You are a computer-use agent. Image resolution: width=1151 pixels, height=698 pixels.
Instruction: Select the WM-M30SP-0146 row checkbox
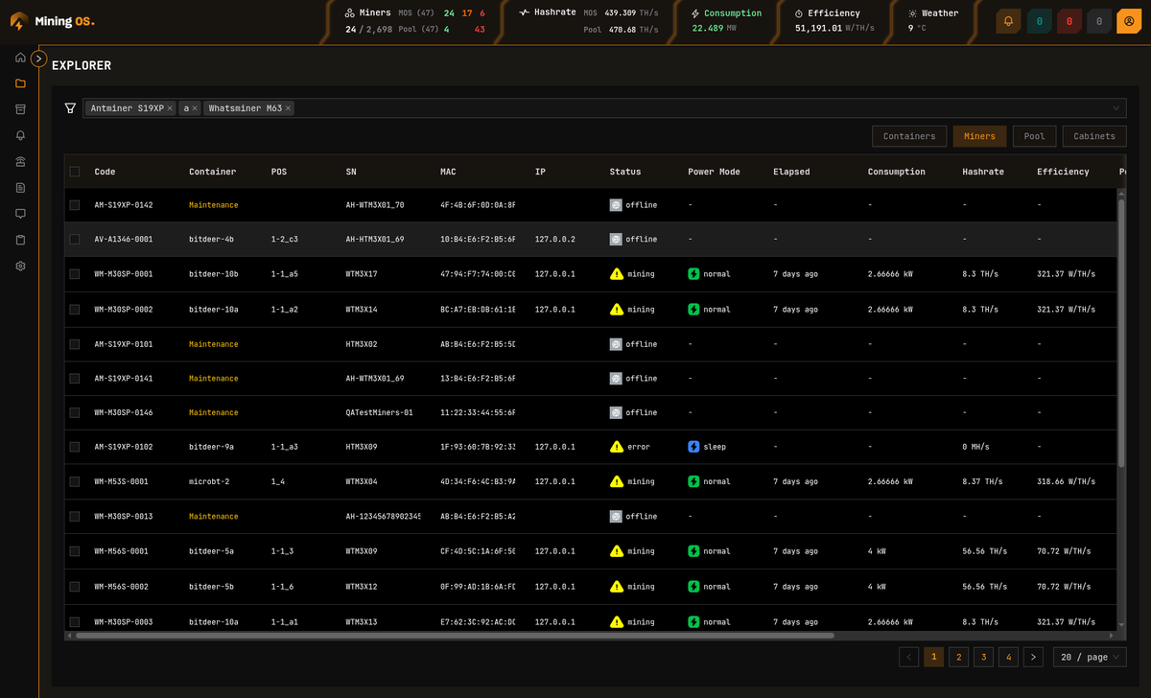75,412
